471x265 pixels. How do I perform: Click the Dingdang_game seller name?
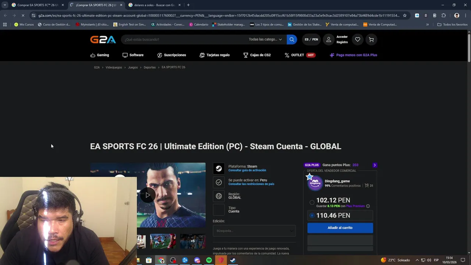click(337, 181)
